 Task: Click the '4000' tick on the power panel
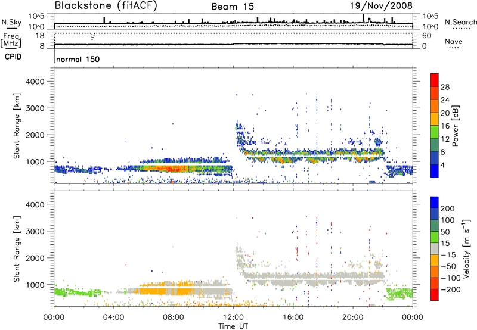pos(35,82)
